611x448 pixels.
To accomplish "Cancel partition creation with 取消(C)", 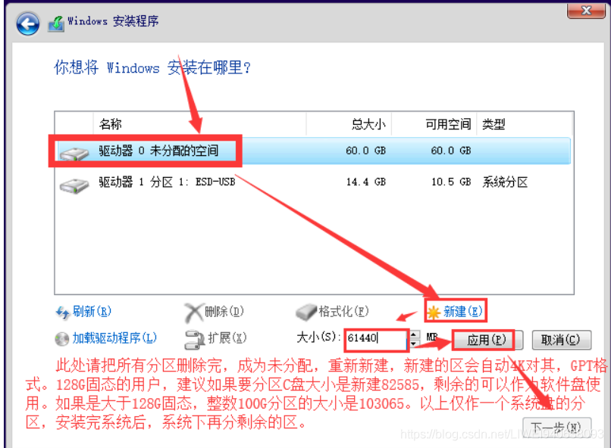I will (x=561, y=341).
